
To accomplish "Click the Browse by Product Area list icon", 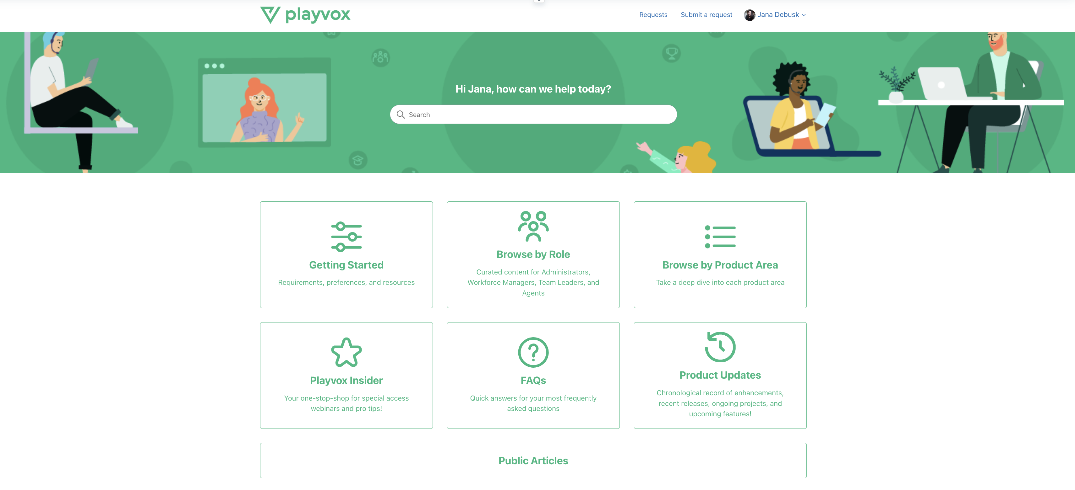I will coord(720,237).
